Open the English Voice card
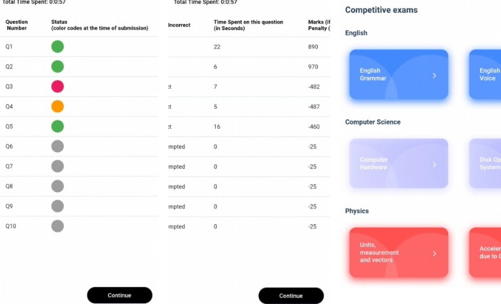 click(x=485, y=74)
